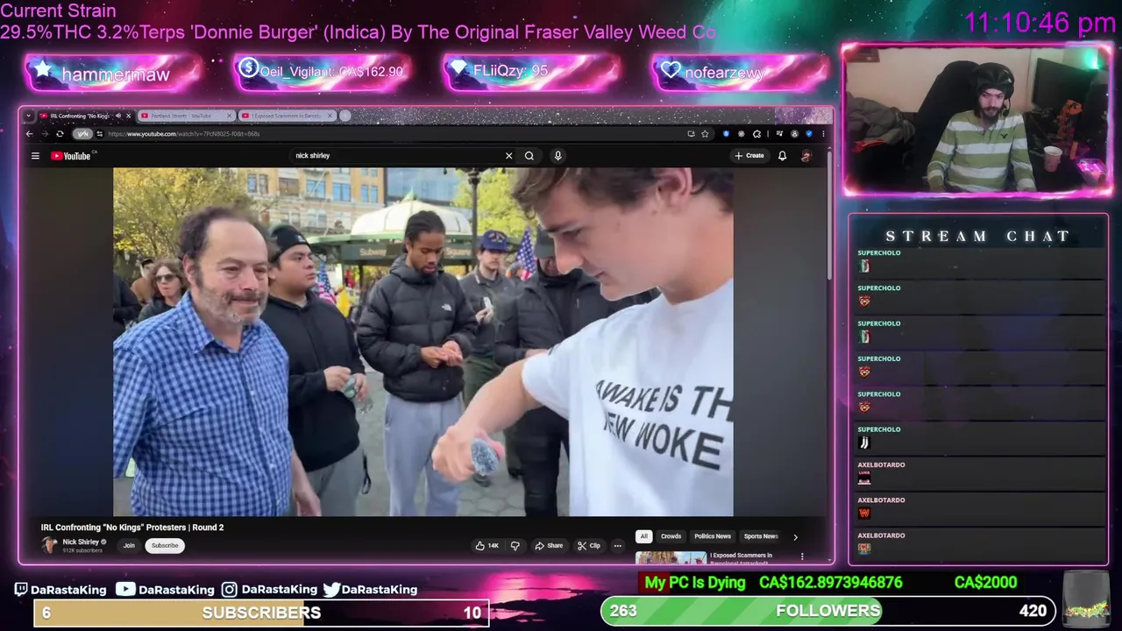Image resolution: width=1122 pixels, height=631 pixels.
Task: Click the SUBSCRIBERS goal progress bar
Action: click(261, 613)
